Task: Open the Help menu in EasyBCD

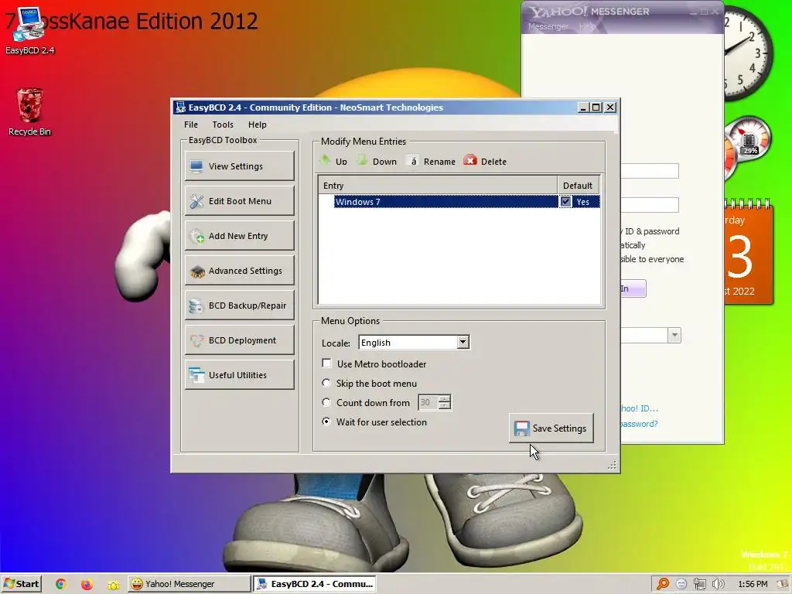Action: tap(257, 125)
